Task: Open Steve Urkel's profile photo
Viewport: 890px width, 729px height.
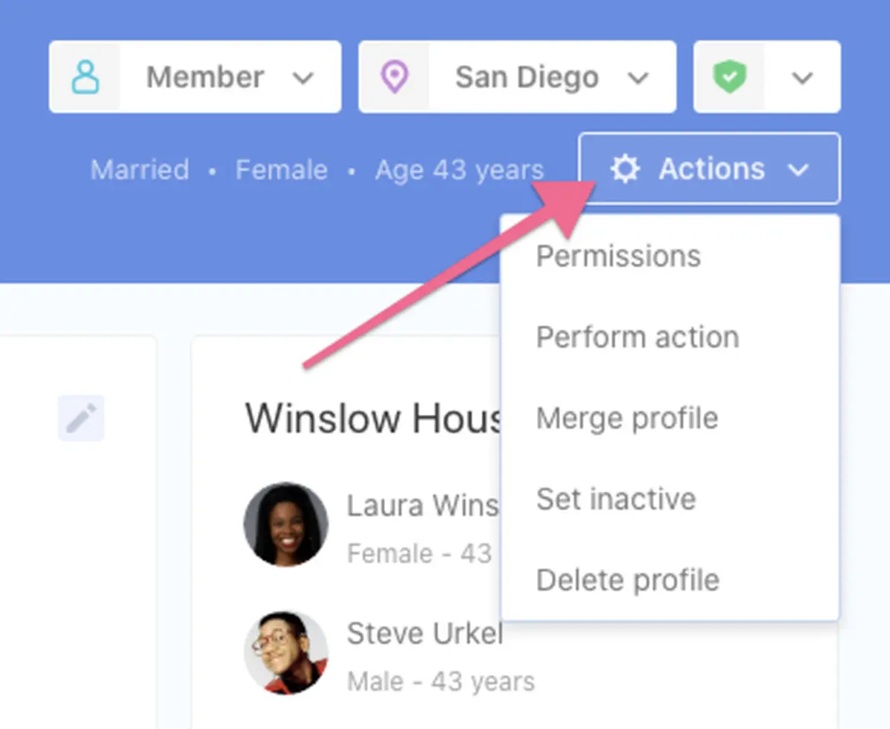Action: [286, 653]
